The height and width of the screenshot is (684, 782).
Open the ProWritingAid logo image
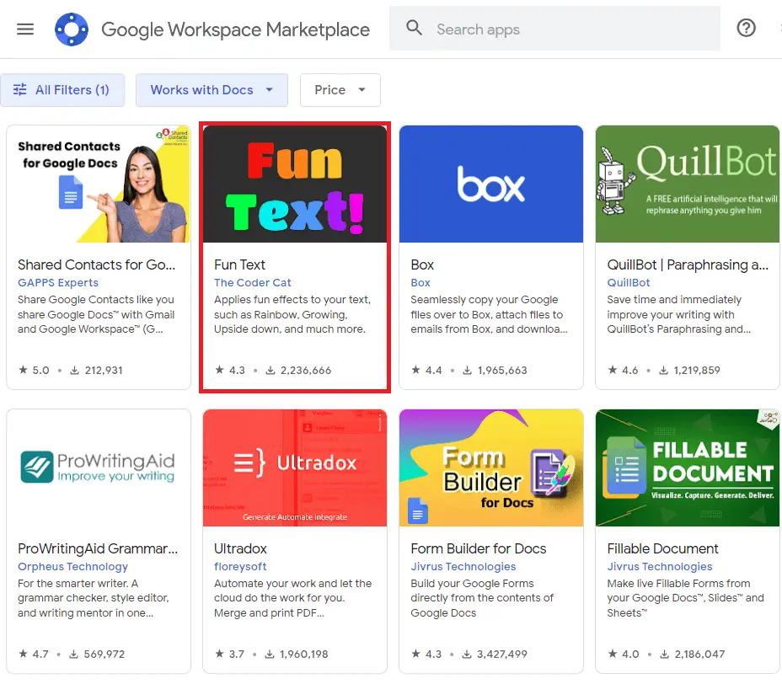coord(99,468)
